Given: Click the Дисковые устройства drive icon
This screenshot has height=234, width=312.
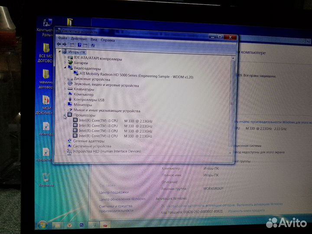Looking at the screenshot, I should tap(70, 79).
